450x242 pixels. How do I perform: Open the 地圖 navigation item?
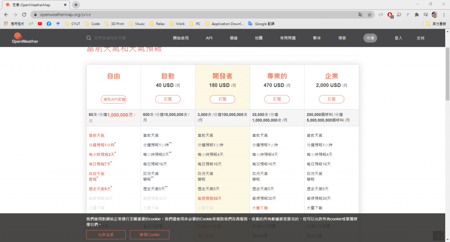(258, 38)
